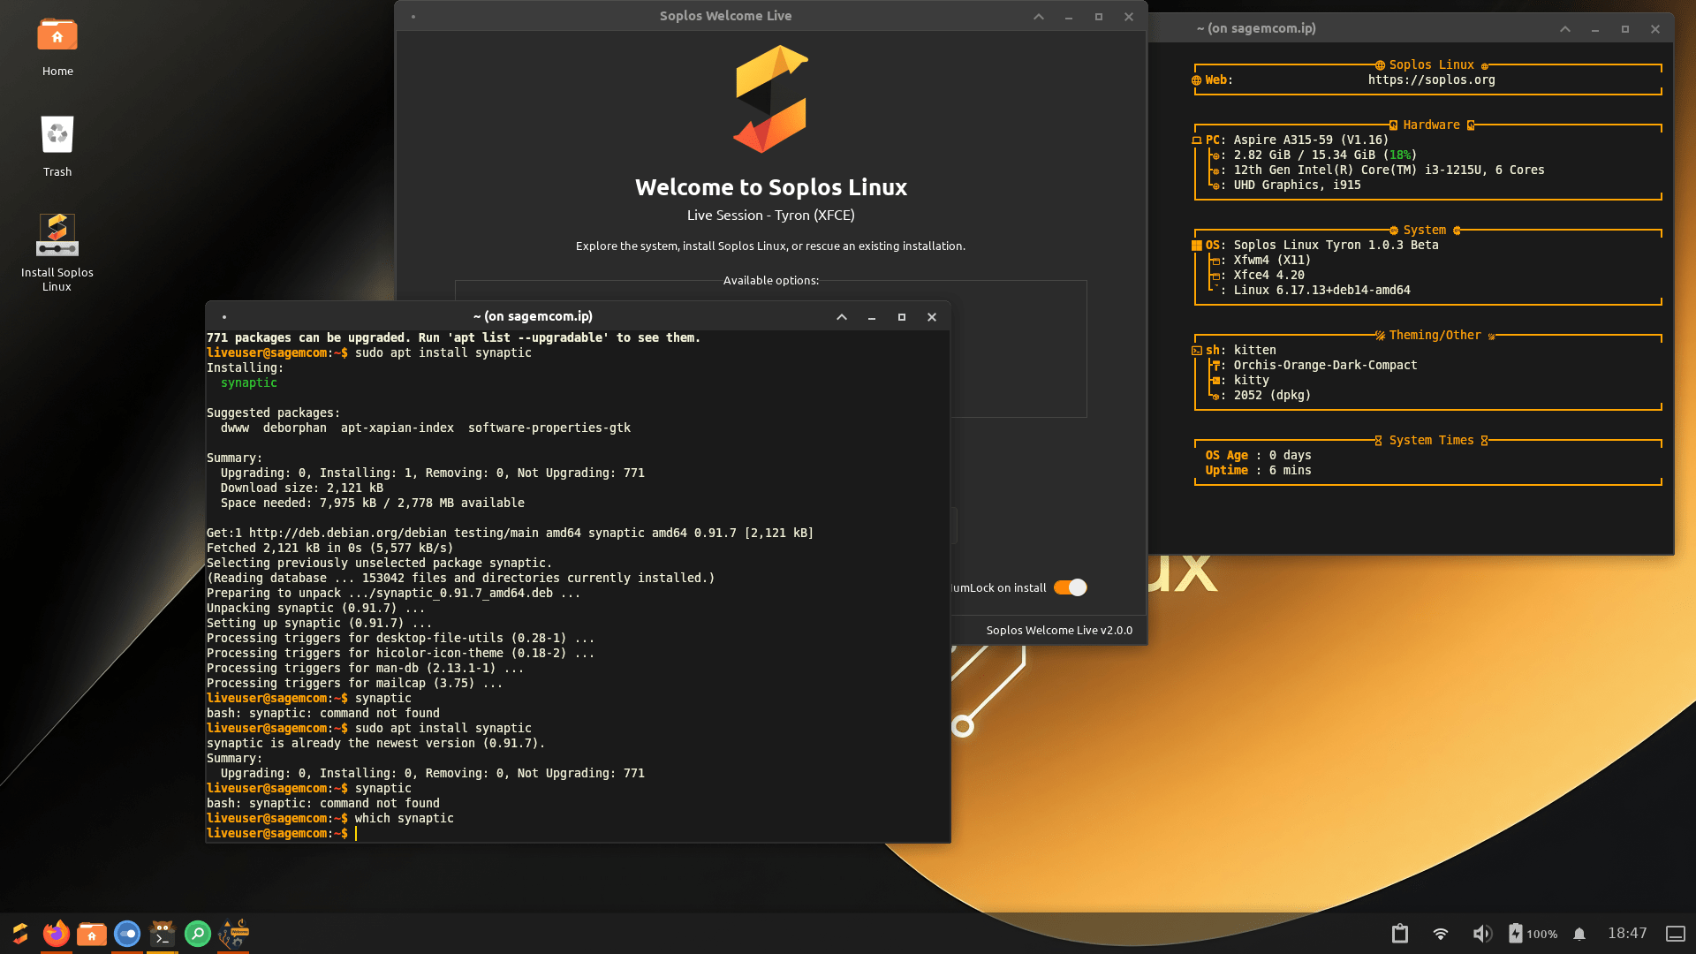Launch Firefox from the taskbar
This screenshot has width=1696, height=954.
point(57,934)
